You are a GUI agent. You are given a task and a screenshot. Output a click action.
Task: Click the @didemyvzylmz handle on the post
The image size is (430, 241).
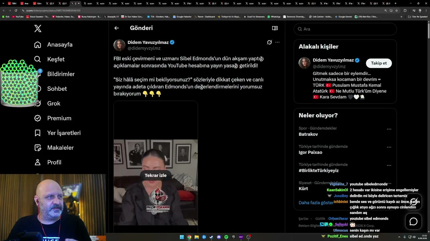[x=144, y=48]
